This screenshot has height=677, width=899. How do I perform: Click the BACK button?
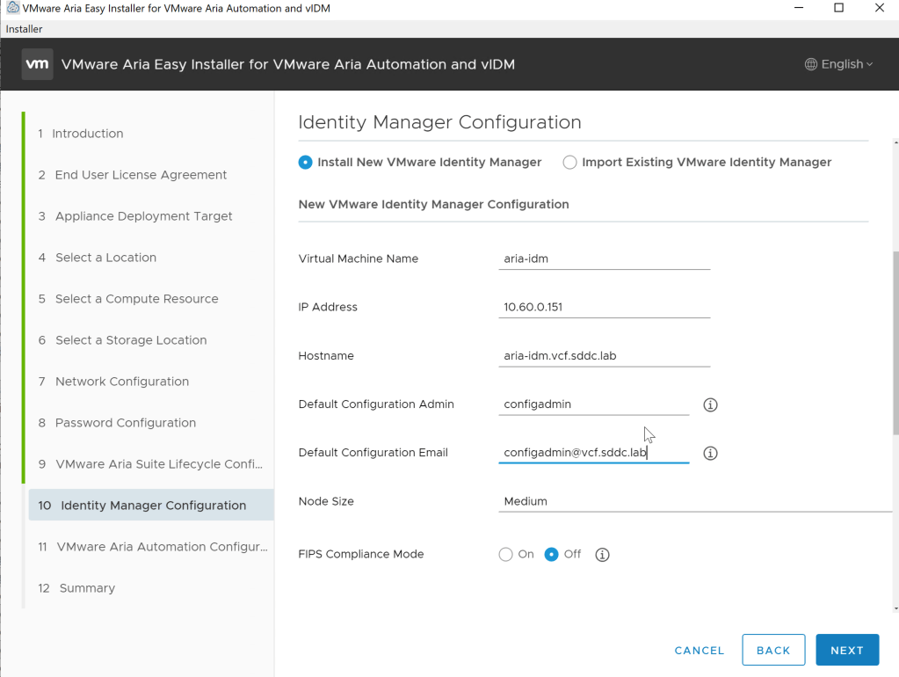coord(773,650)
